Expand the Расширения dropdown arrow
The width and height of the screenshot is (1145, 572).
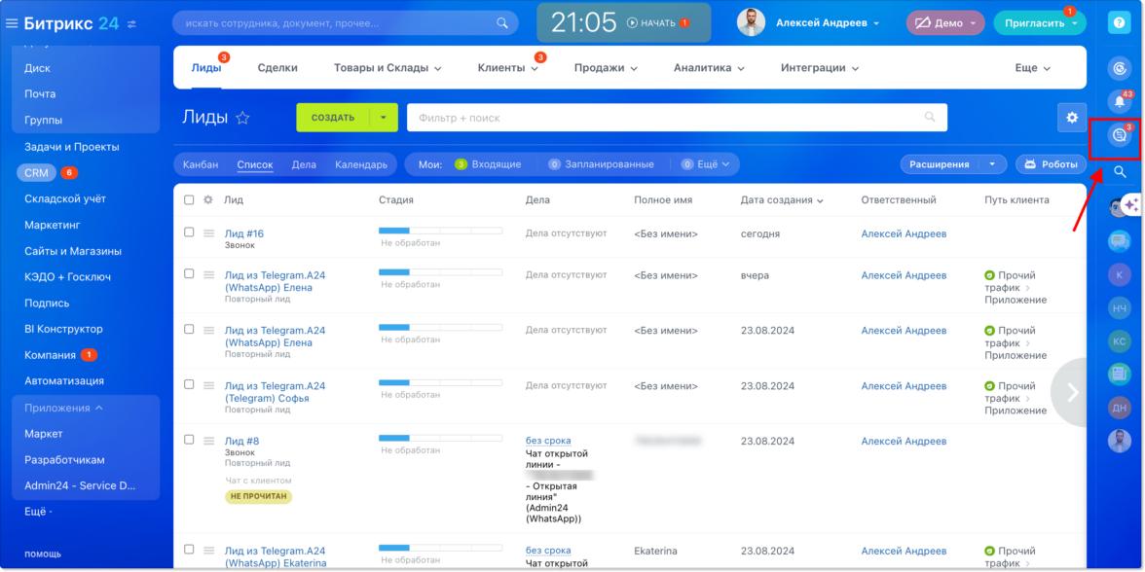click(x=992, y=164)
